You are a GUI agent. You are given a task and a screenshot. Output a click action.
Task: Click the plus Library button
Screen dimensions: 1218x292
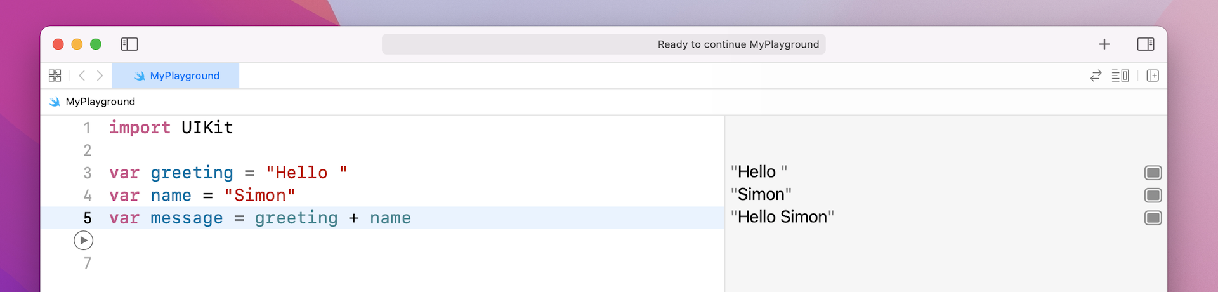coord(1104,44)
